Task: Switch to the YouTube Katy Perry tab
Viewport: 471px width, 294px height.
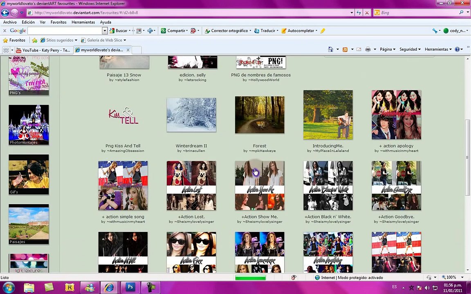Action: [43, 50]
